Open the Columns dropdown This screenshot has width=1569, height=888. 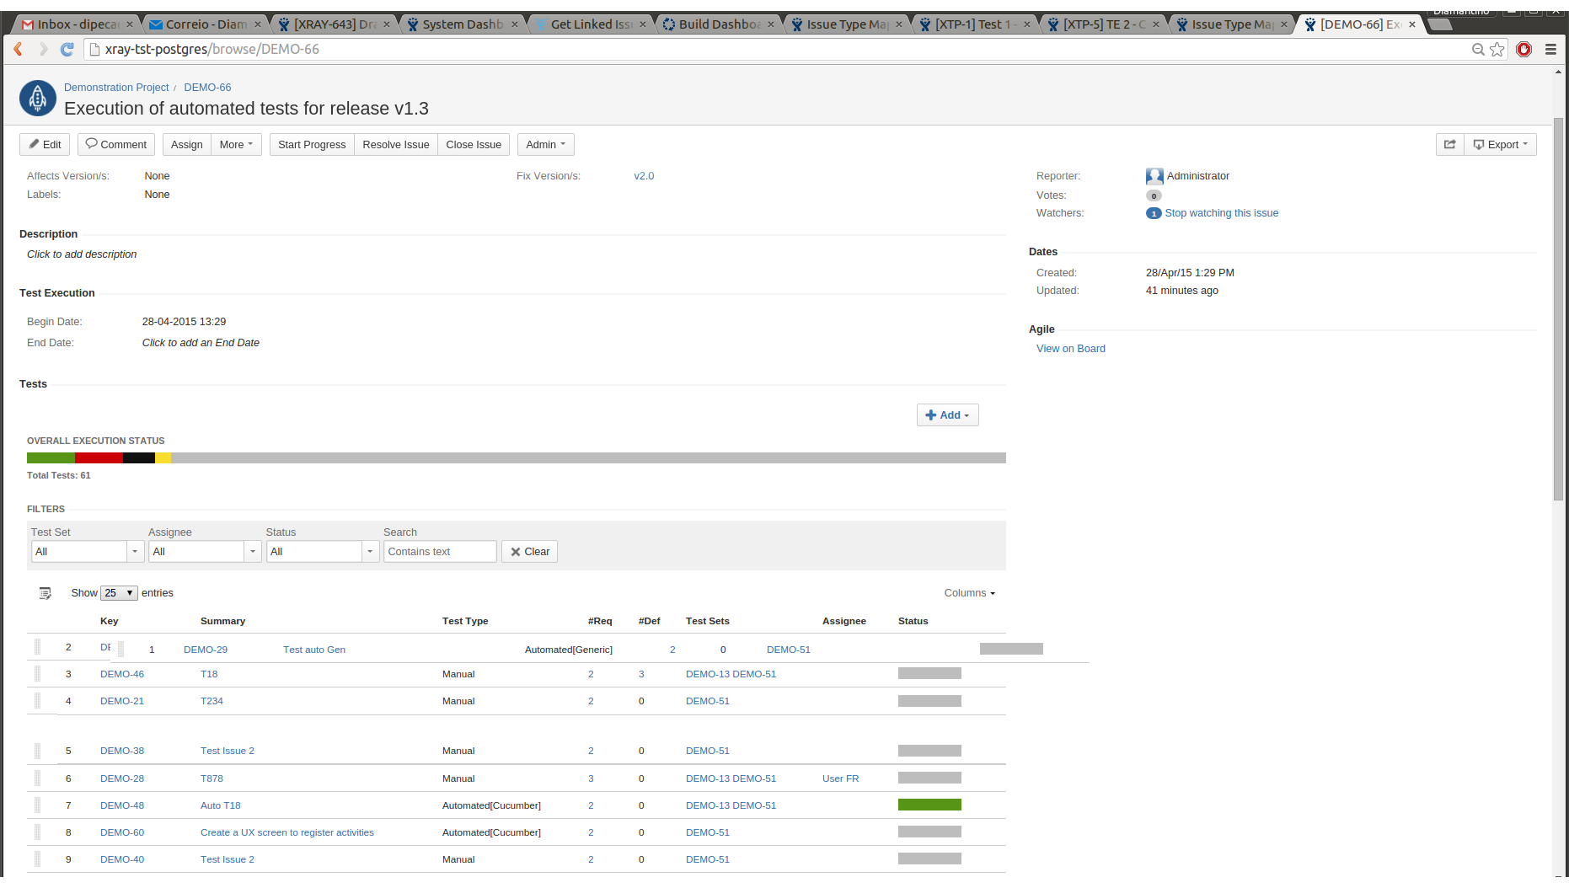[x=969, y=593]
